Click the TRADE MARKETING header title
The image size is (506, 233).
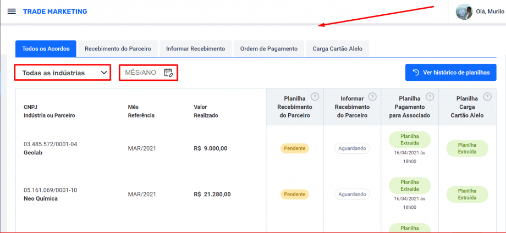[55, 12]
